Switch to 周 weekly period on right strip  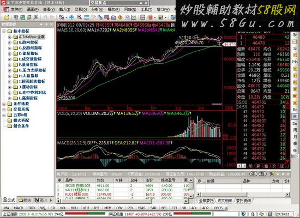(295, 130)
